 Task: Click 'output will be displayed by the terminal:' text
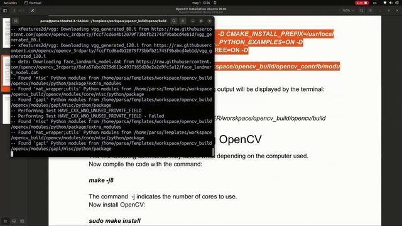click(271, 89)
